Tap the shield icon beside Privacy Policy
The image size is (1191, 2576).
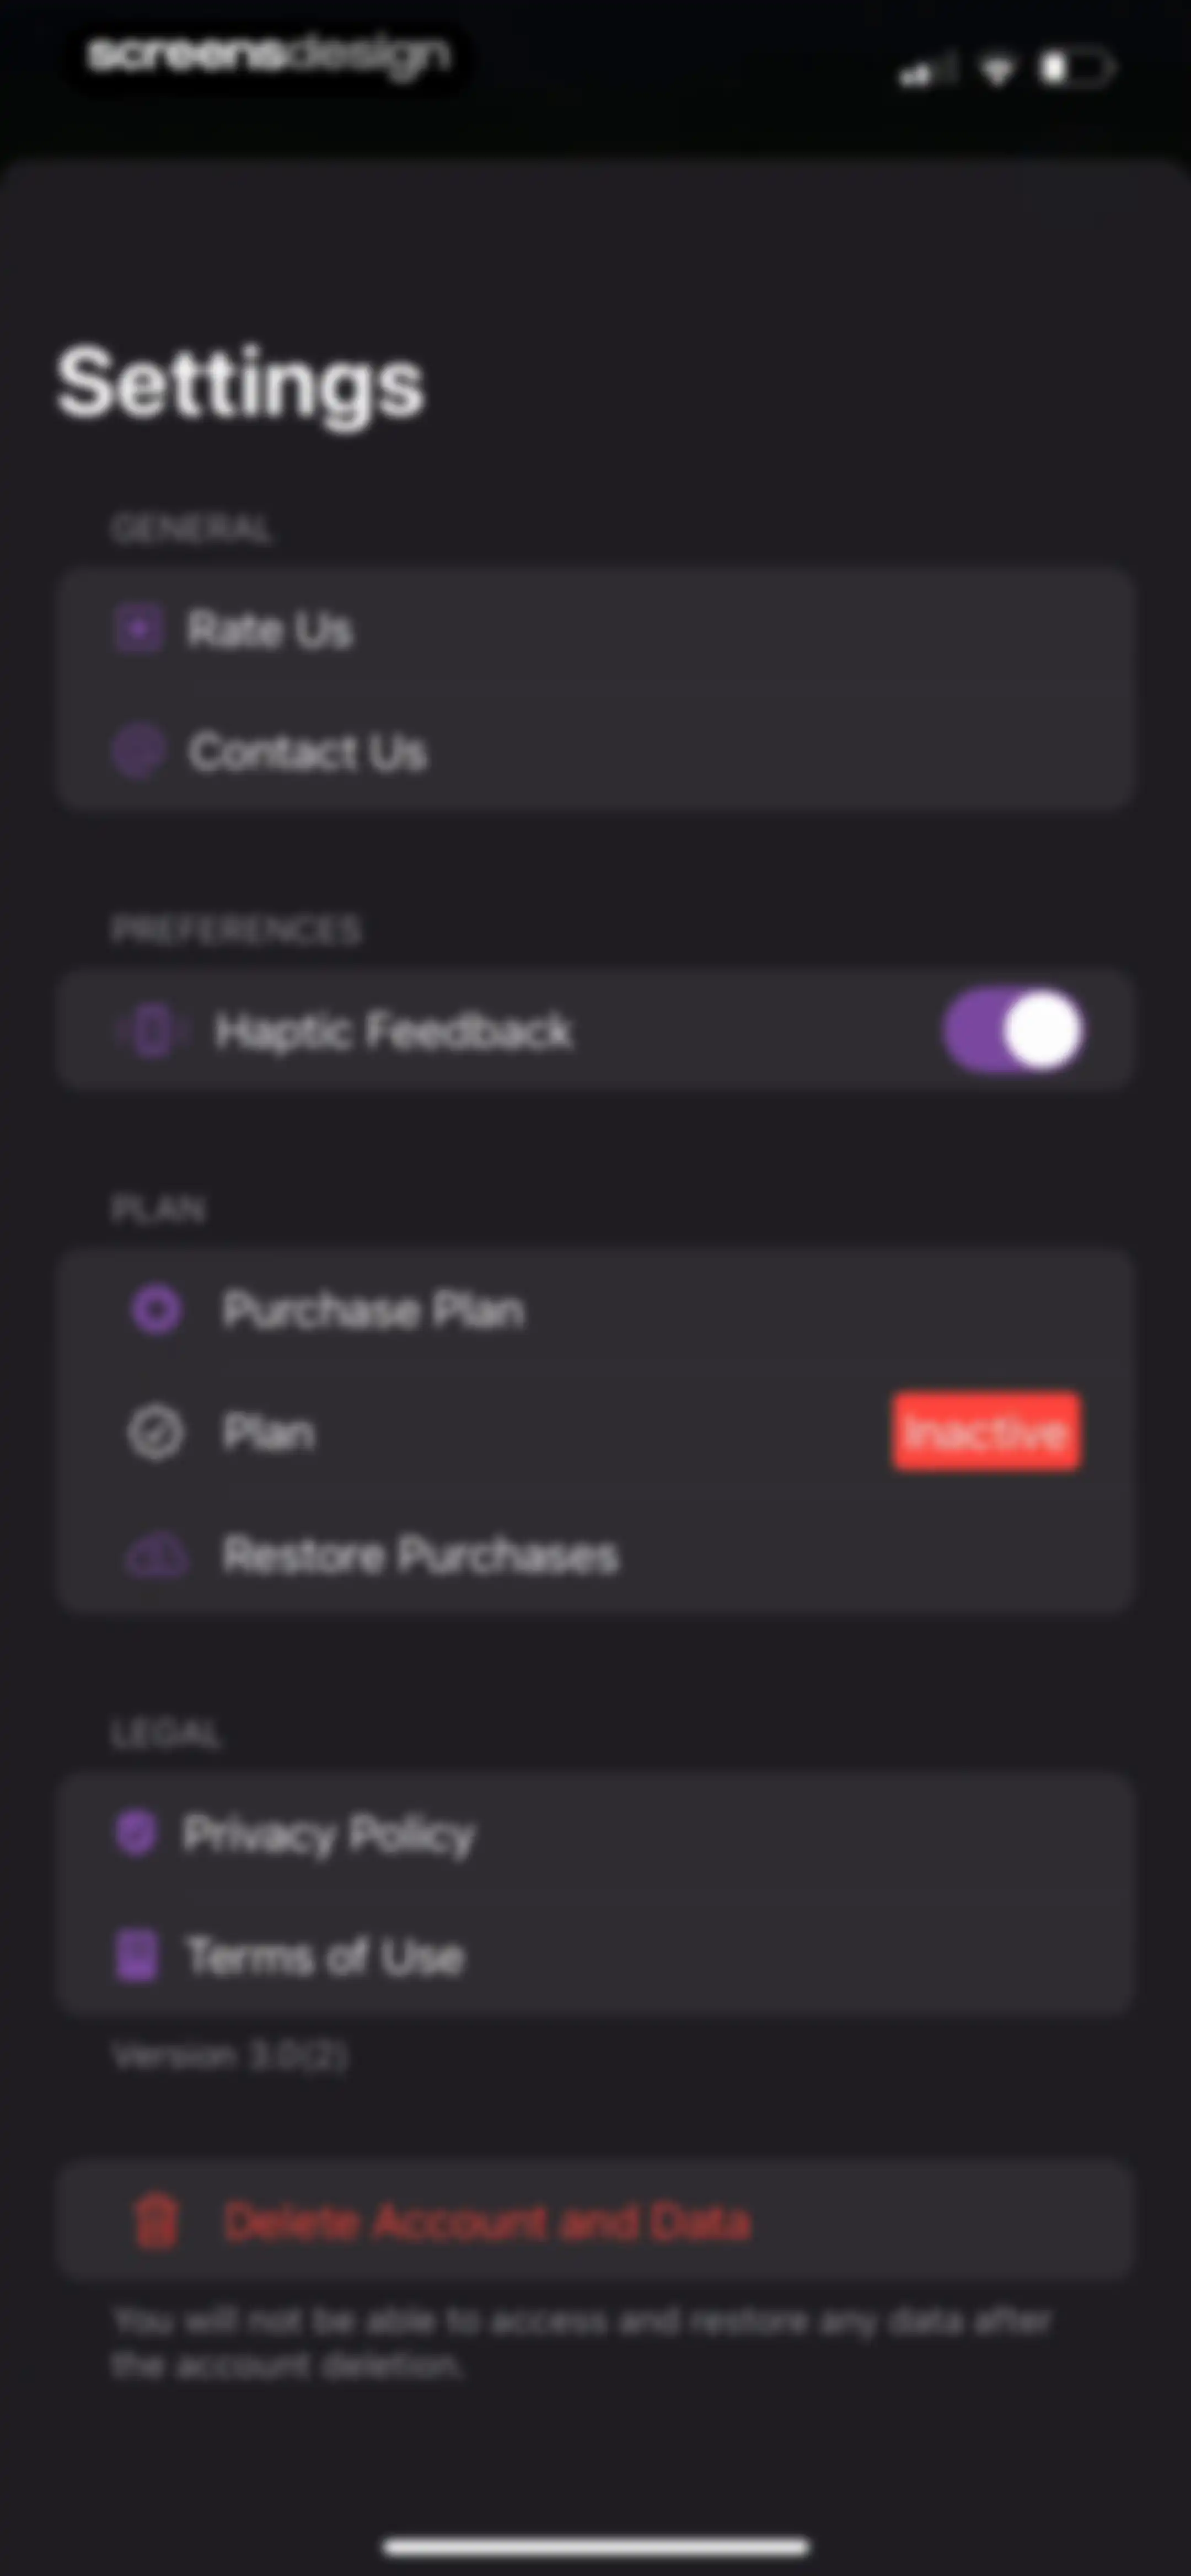pos(136,1833)
